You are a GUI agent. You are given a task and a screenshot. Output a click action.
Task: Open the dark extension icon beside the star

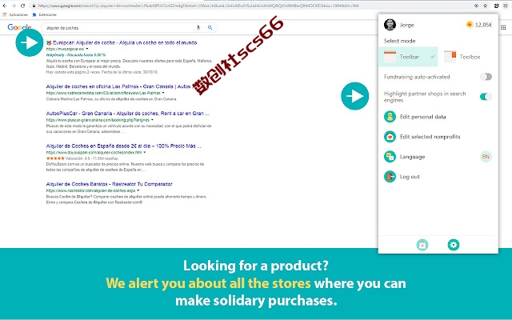click(x=496, y=6)
